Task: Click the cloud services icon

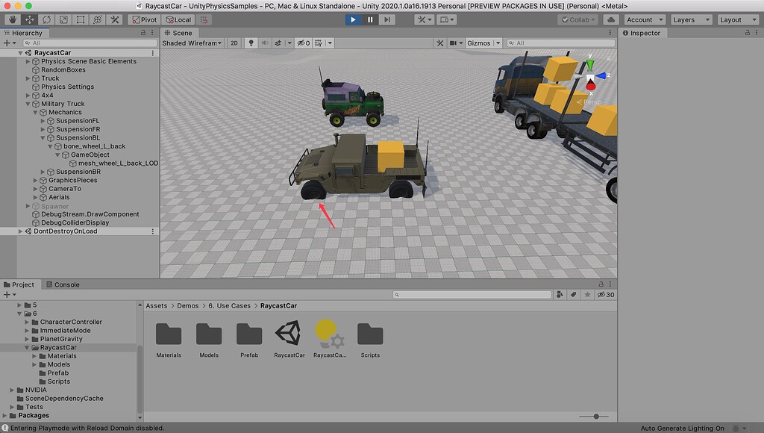Action: 610,19
